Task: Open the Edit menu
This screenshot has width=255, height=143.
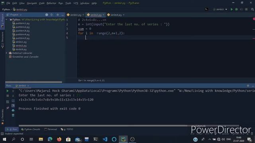Action: (x=14, y=3)
